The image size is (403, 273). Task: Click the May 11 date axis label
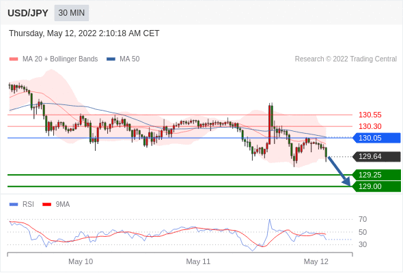tap(198, 261)
